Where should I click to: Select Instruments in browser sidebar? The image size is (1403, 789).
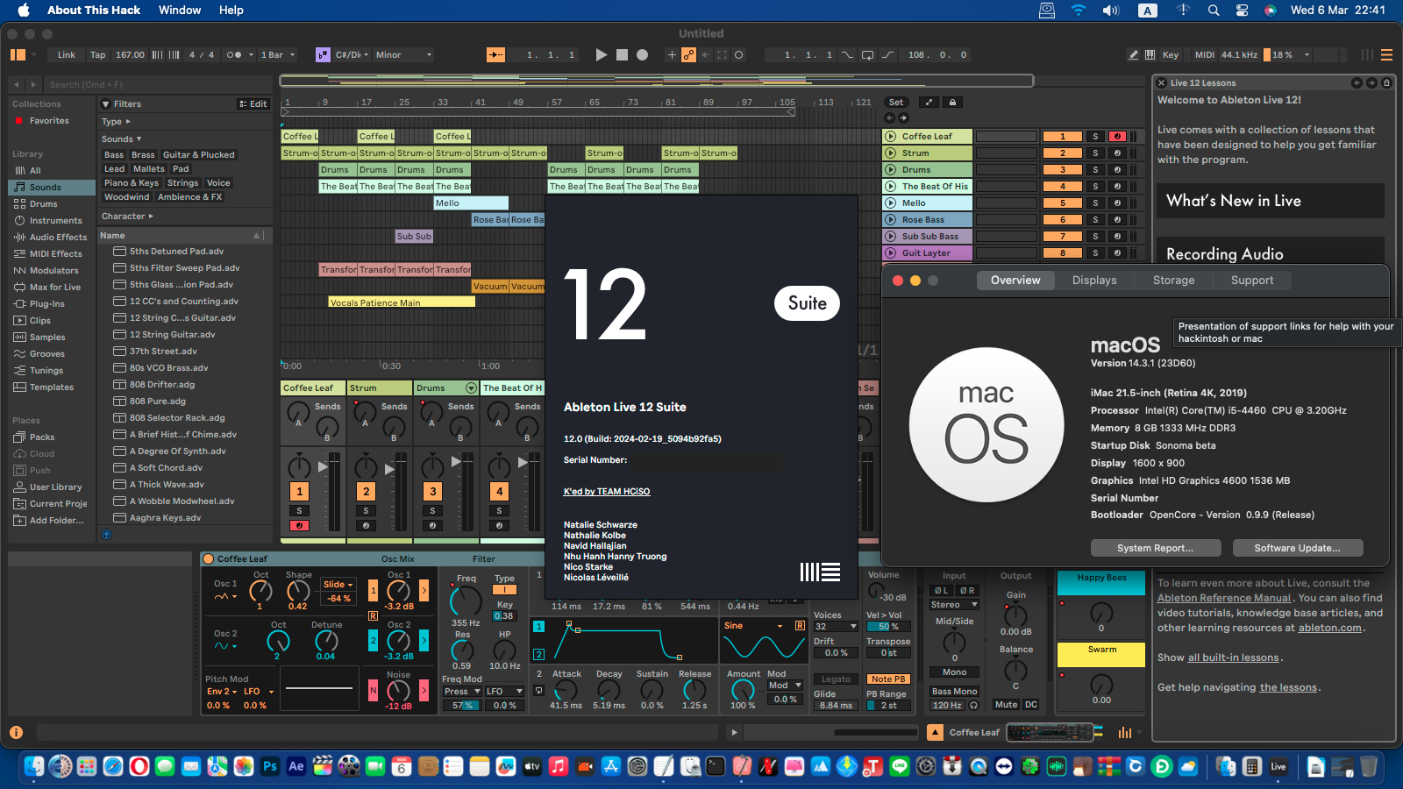[x=55, y=221]
